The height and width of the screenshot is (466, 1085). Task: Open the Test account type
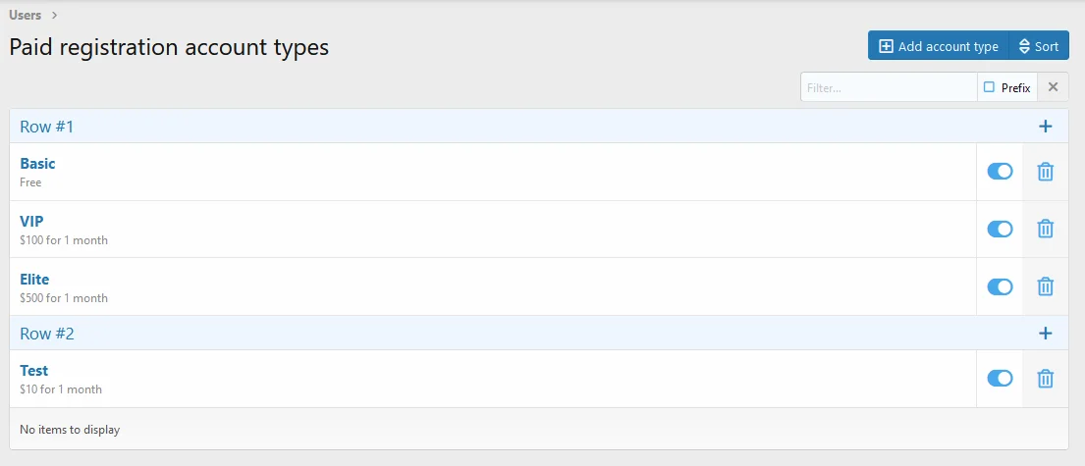(34, 371)
